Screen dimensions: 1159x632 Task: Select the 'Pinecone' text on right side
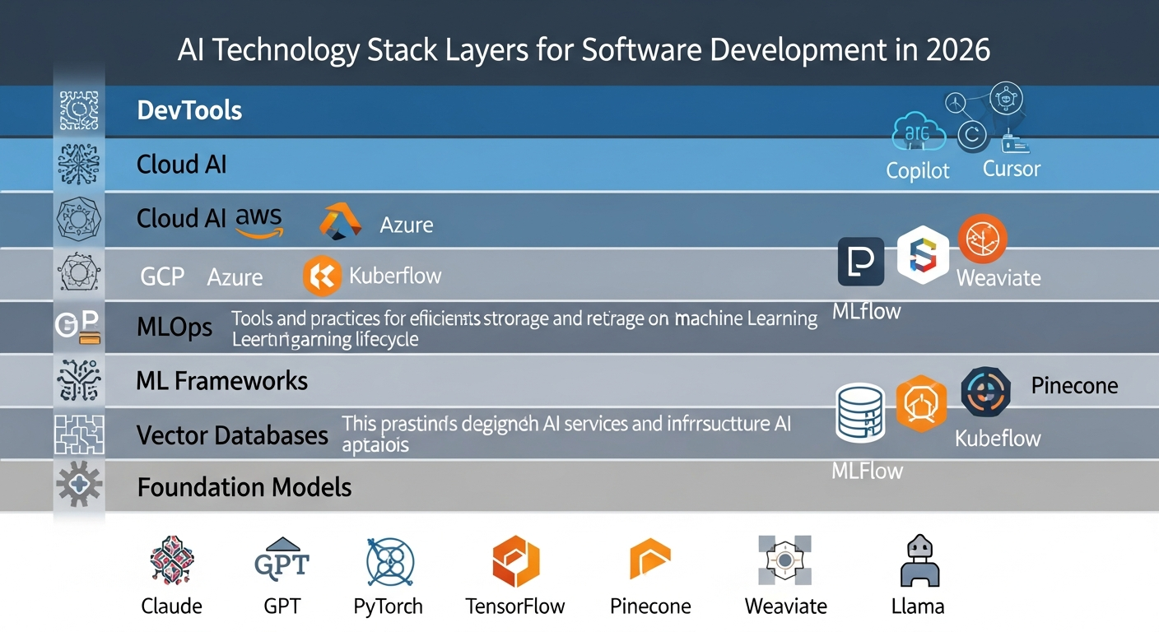pyautogui.click(x=1074, y=385)
